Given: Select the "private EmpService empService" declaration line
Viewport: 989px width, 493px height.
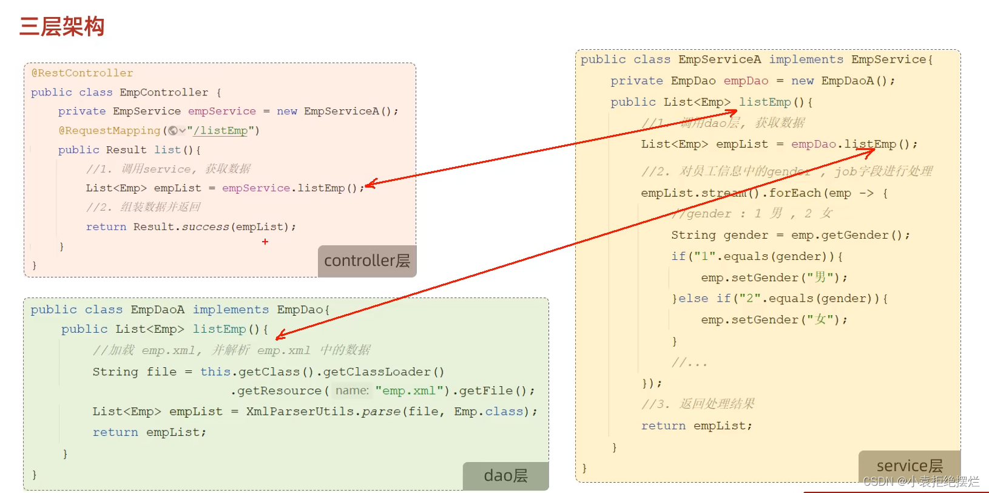Looking at the screenshot, I should click(228, 111).
